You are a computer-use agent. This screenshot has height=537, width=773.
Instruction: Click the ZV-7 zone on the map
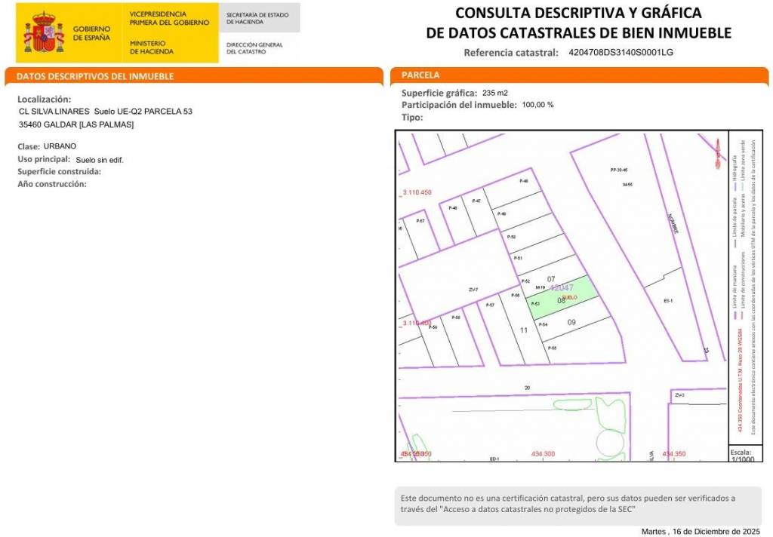473,290
